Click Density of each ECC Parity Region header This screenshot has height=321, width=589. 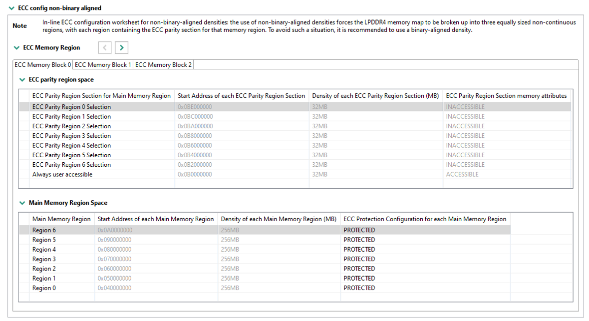click(x=375, y=96)
